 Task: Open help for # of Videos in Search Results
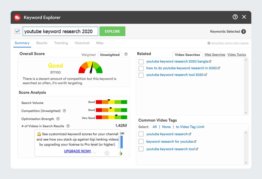(x=68, y=126)
